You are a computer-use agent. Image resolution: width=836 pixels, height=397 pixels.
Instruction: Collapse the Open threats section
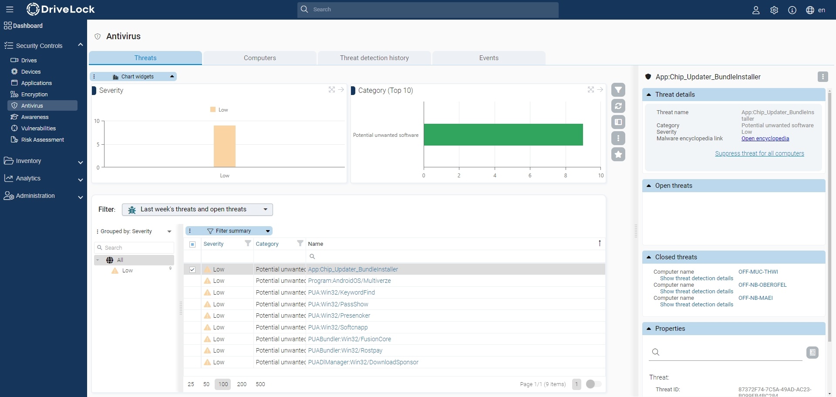pos(649,186)
